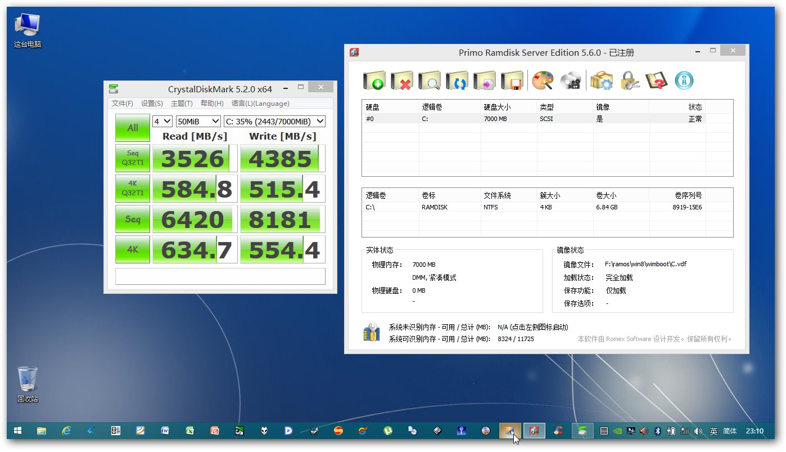This screenshot has width=786, height=452.
Task: Click the Create new ramdisk icon
Action: point(374,80)
